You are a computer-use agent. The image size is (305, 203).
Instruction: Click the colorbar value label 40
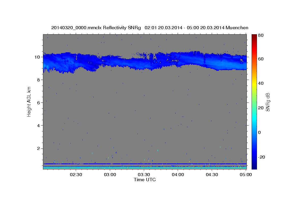click(x=261, y=83)
